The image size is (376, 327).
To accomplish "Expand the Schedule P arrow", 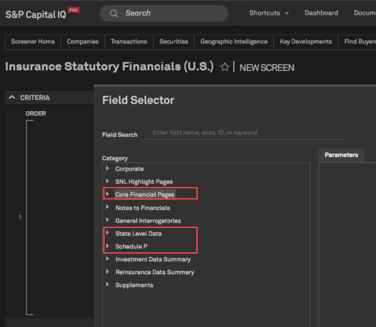I will (x=107, y=246).
